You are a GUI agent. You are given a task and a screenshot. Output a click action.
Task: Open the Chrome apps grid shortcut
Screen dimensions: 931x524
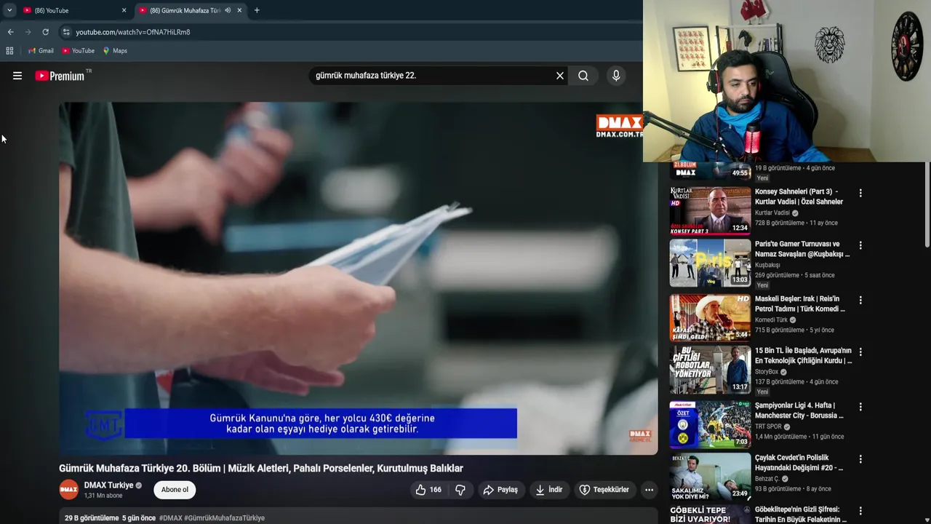pyautogui.click(x=9, y=51)
